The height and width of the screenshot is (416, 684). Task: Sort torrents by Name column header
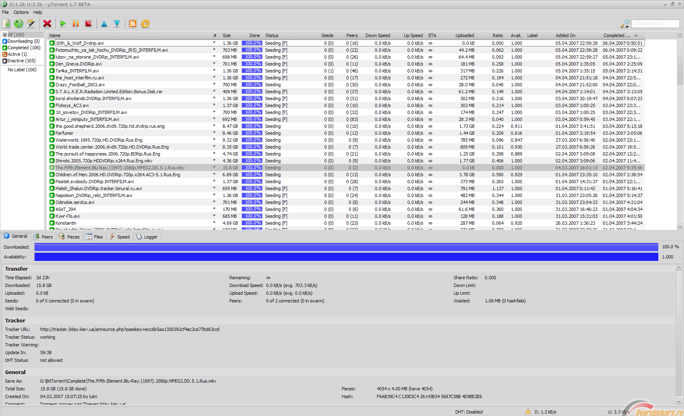(x=129, y=35)
